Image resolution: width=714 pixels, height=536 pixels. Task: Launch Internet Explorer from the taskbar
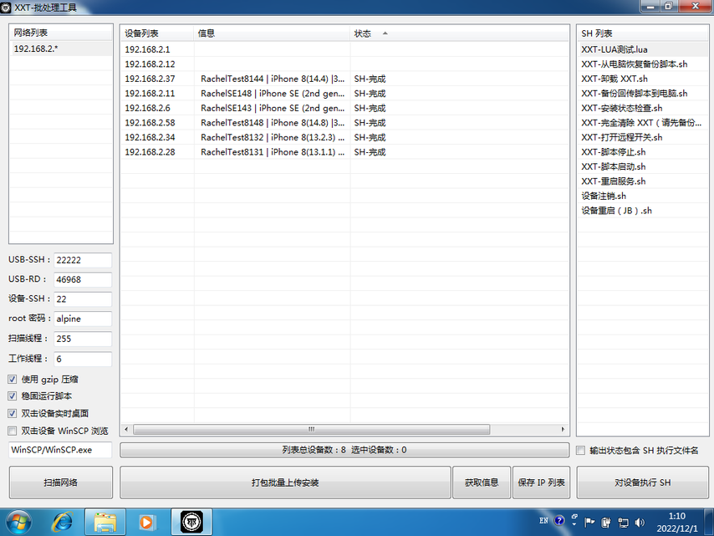pyautogui.click(x=63, y=522)
